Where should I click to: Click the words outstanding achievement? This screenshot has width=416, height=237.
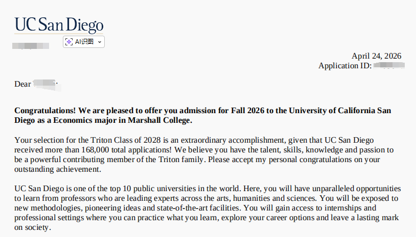pyautogui.click(x=58, y=169)
